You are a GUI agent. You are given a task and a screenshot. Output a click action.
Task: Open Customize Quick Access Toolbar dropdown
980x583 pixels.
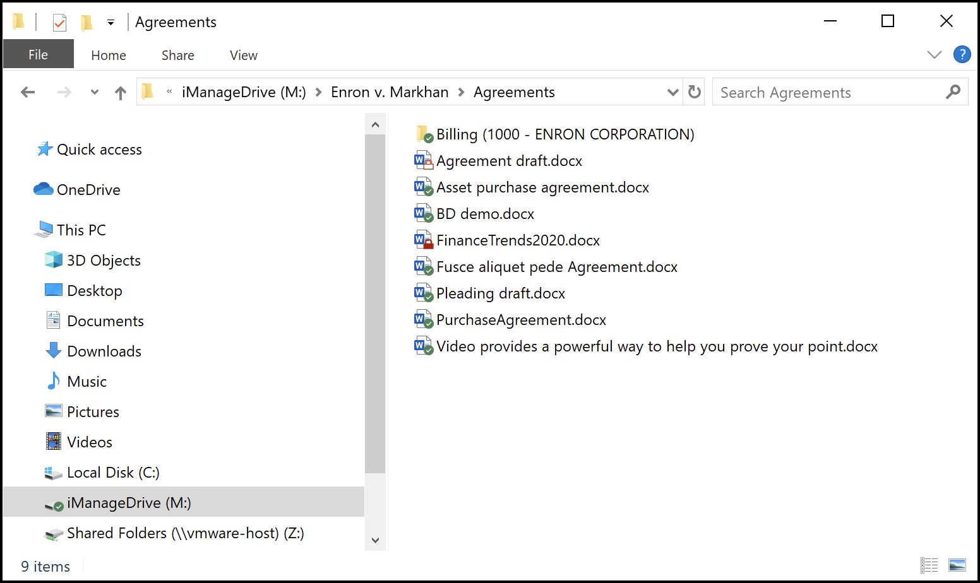pos(111,23)
